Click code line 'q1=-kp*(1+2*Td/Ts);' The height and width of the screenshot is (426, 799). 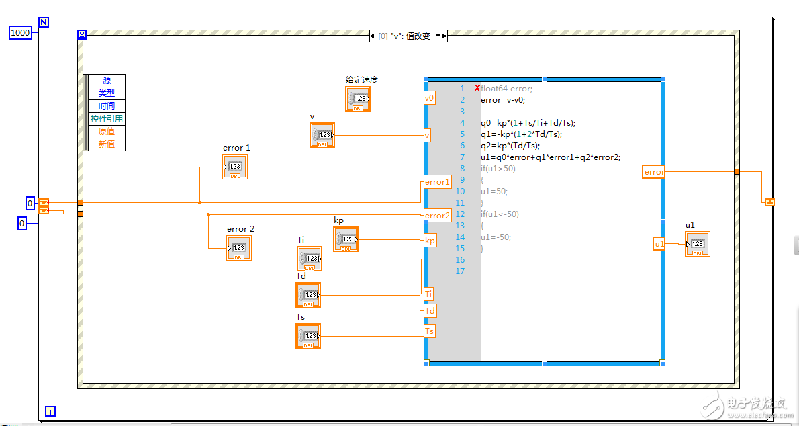point(521,134)
